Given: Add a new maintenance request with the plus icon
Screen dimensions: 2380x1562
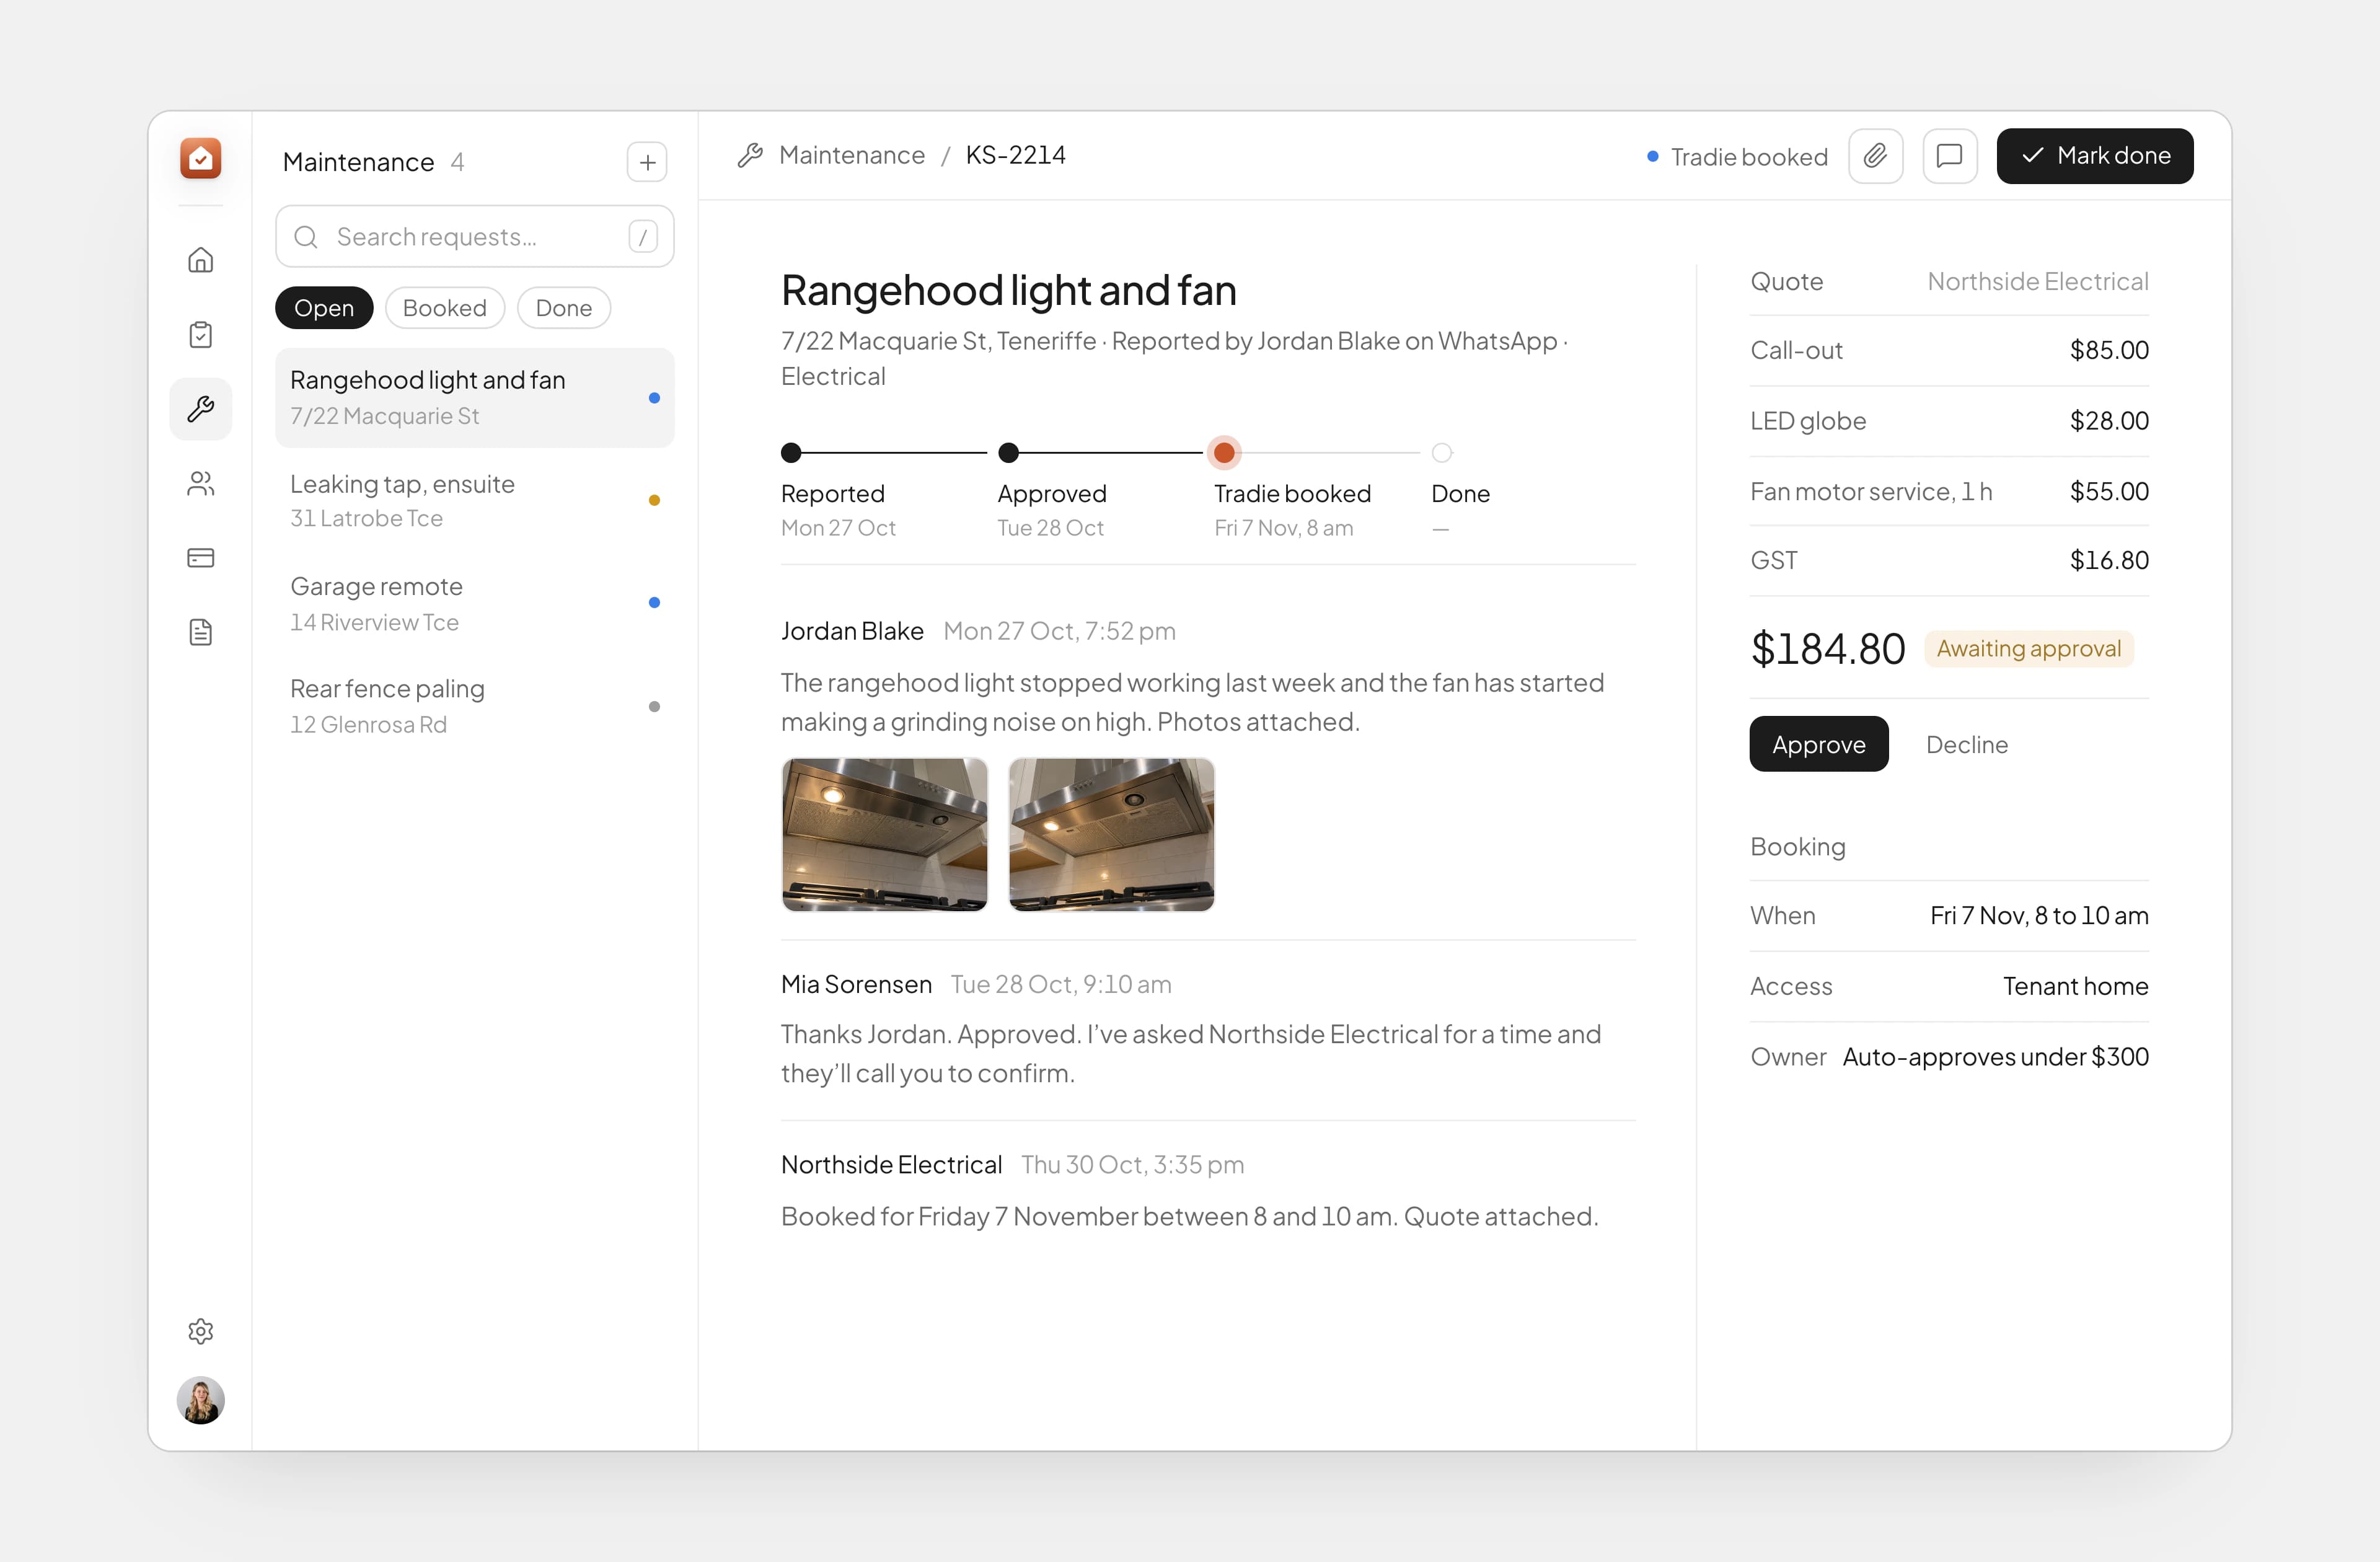Looking at the screenshot, I should (x=647, y=162).
